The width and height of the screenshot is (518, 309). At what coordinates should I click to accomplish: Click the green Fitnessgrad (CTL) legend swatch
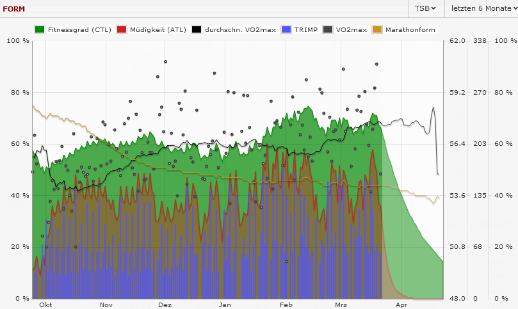click(x=40, y=29)
